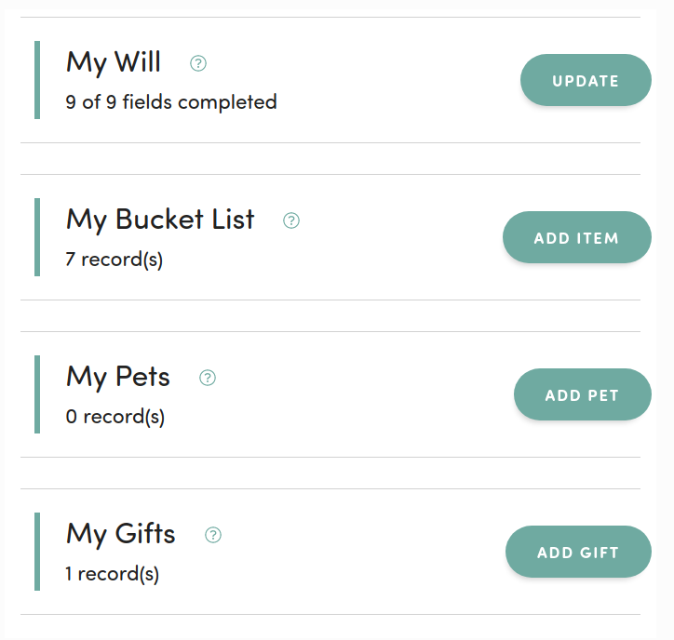Click the ADD ITEM button

click(576, 238)
